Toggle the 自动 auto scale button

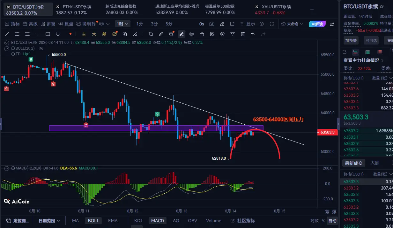(x=332, y=221)
